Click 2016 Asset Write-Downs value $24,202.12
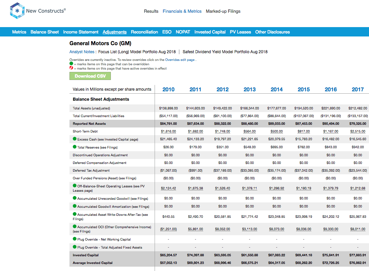This screenshot has height=271, width=369. tap(331, 216)
